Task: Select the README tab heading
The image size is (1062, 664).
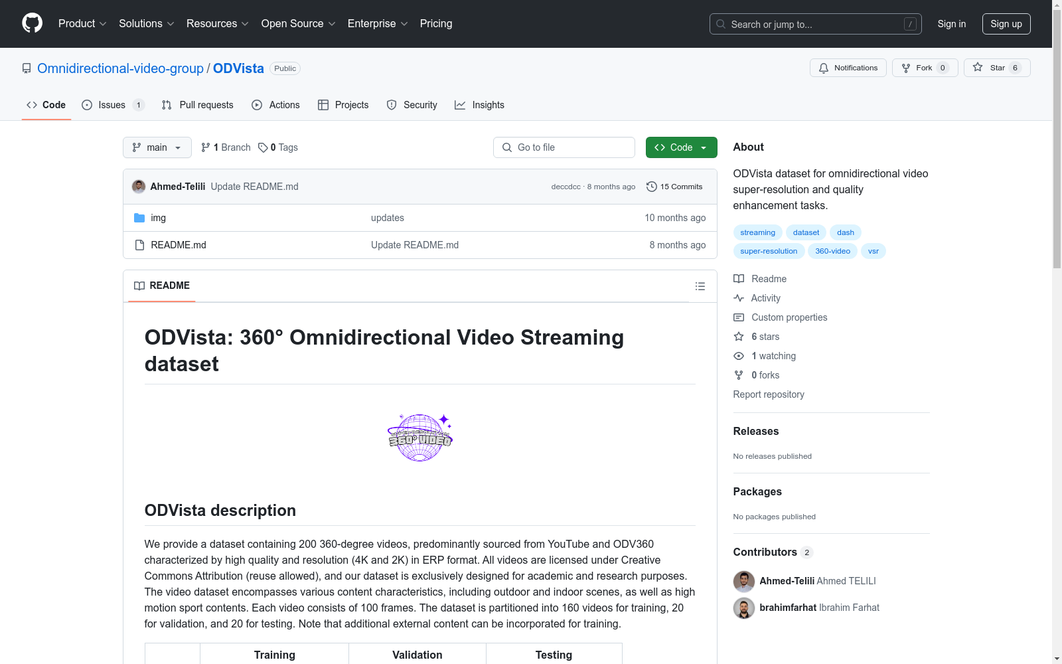Action: click(162, 286)
